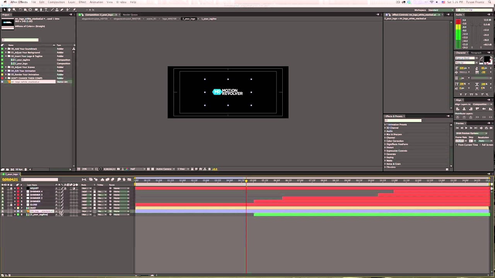The width and height of the screenshot is (495, 278).
Task: Collapse the 02_Insert Your Logo & Tagline folder
Action: (6, 56)
